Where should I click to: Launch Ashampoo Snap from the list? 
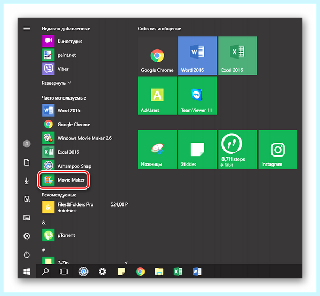pyautogui.click(x=67, y=166)
